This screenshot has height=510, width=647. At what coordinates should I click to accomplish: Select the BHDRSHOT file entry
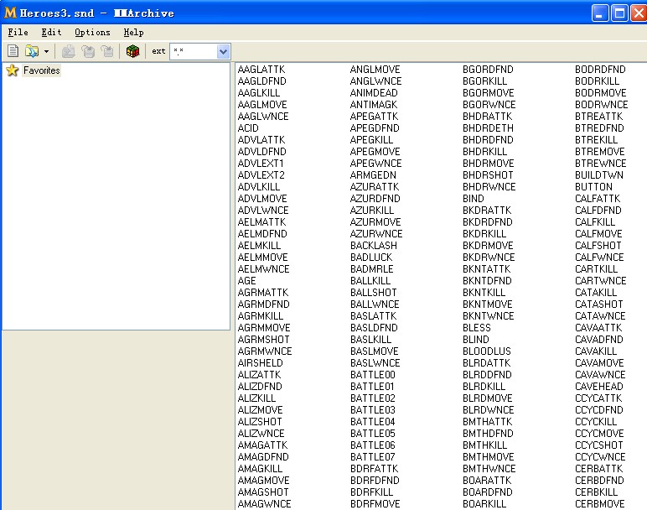[x=488, y=175]
